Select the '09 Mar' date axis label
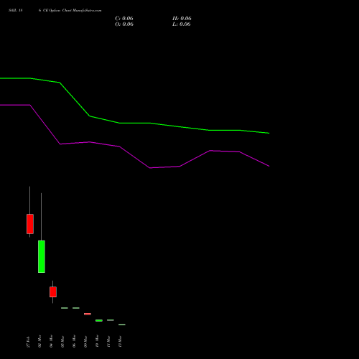Image resolution: width=359 pixels, height=359 pixels. [x=85, y=342]
